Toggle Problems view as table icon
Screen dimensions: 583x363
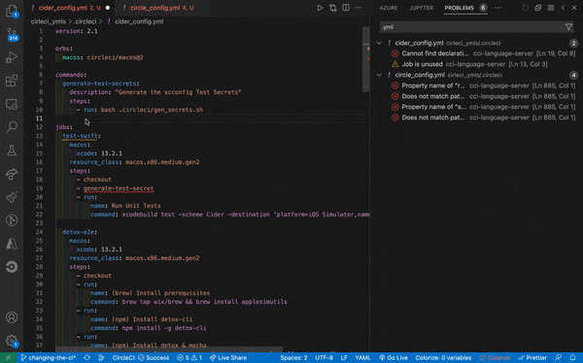pyautogui.click(x=551, y=8)
